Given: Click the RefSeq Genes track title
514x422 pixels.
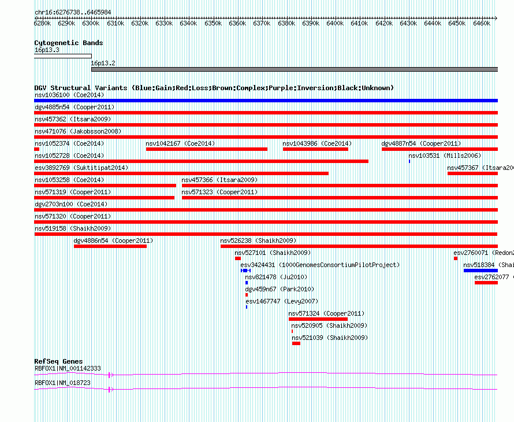Looking at the screenshot, I should click(x=58, y=361).
